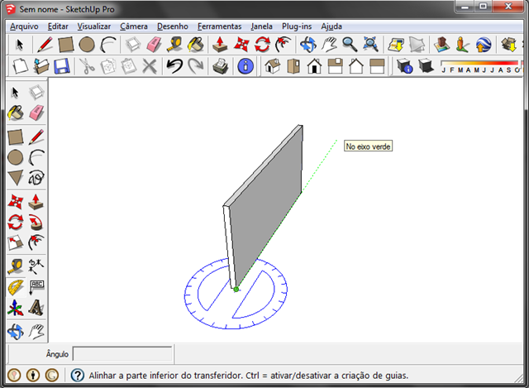Screen dimensions: 529x388
Task: Choose the Offset tool in top toolbar
Action: tap(283, 45)
